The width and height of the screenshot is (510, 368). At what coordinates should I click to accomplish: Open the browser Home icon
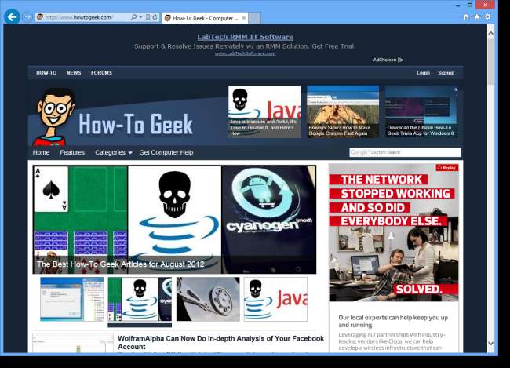pos(466,16)
